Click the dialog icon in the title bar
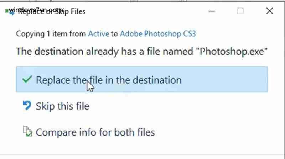Viewport: 285px width, 159px height. pyautogui.click(x=11, y=11)
